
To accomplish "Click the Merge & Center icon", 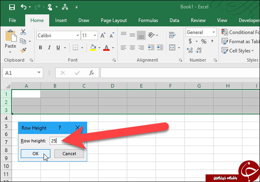I will 172,48.
